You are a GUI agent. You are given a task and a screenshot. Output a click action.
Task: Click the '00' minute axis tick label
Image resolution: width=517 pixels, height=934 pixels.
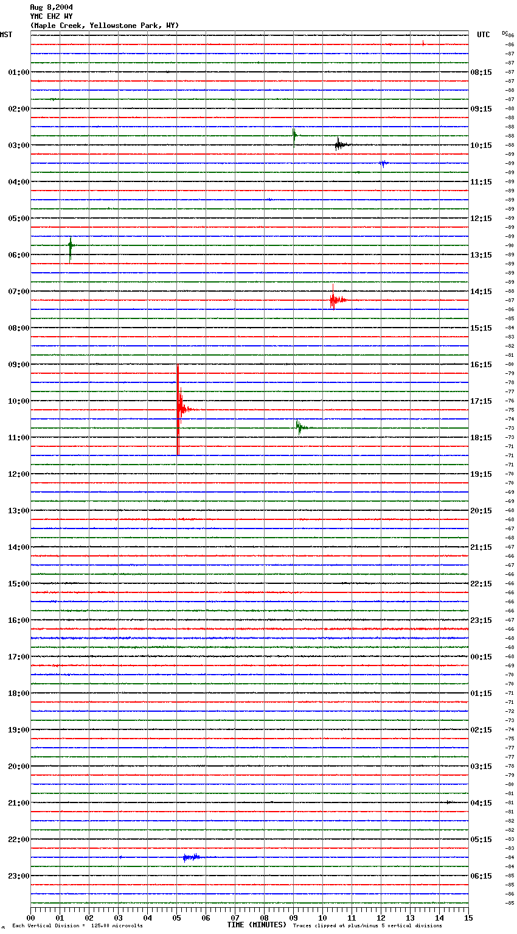tap(30, 918)
